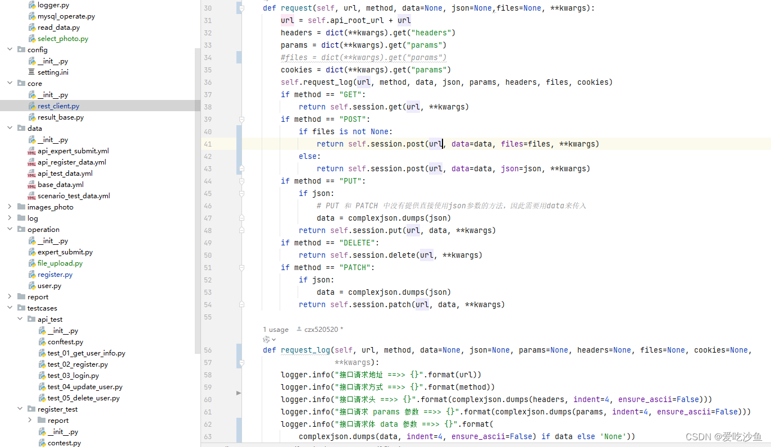771x447 pixels.
Task: Click line number 41 in the gutter
Action: [208, 144]
